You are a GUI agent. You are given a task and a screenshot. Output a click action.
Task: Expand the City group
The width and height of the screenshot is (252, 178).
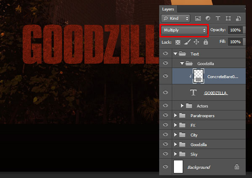[175, 135]
